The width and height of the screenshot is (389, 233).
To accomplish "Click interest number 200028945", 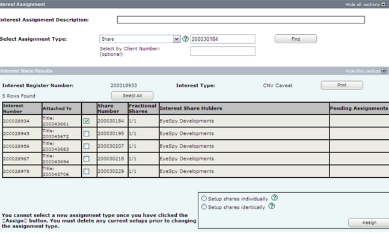I will click(x=16, y=133).
